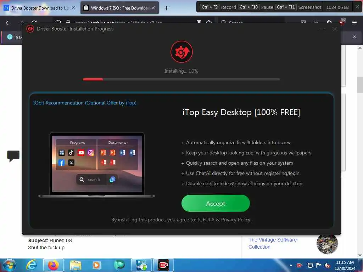Click the extension icon with badge 6
Viewport: 363px width, 272px height.
click(x=342, y=22)
